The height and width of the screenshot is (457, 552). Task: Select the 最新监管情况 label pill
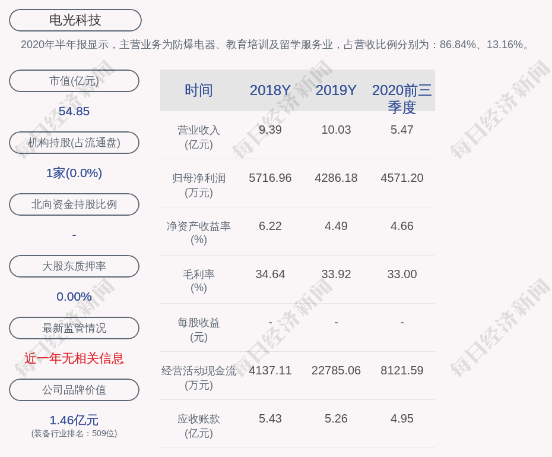[x=74, y=328]
